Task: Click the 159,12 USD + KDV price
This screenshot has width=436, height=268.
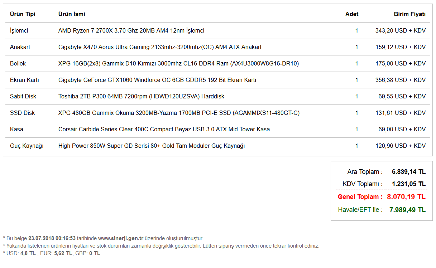Action: point(401,47)
